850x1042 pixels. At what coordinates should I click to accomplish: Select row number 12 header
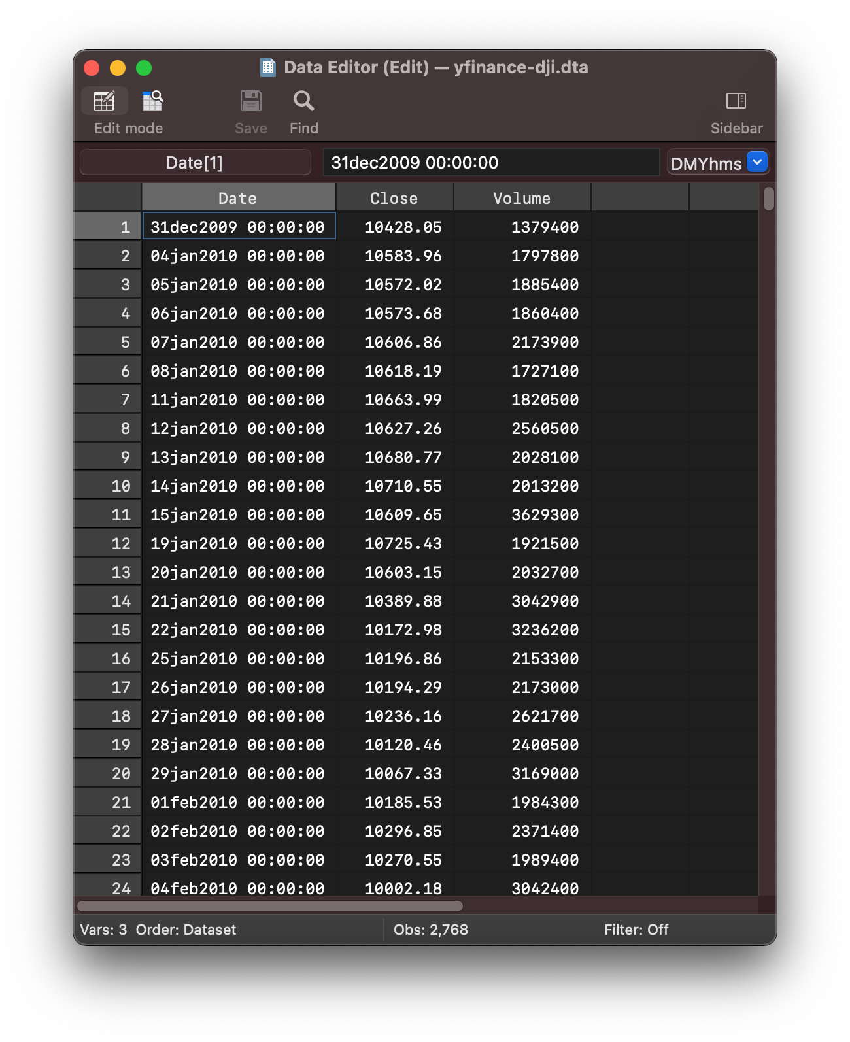point(107,543)
